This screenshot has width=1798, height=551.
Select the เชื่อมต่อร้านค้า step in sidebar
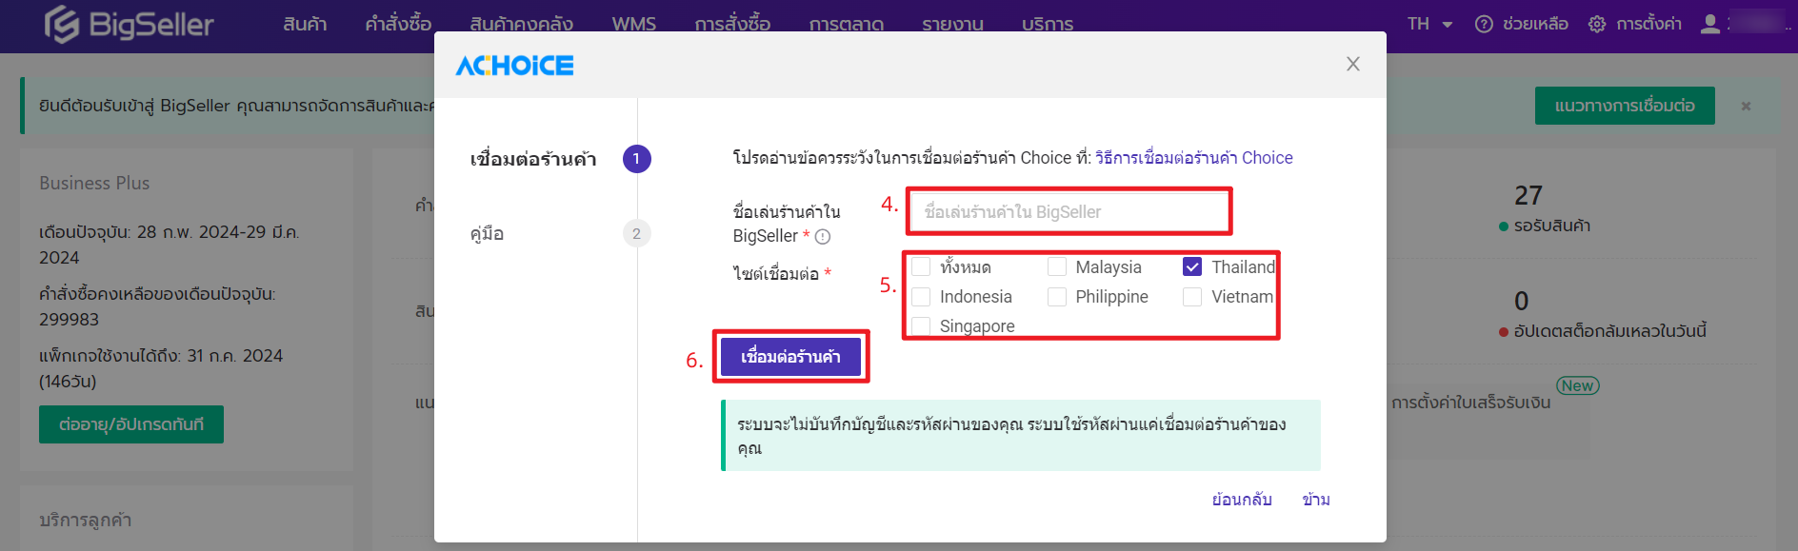click(x=533, y=159)
